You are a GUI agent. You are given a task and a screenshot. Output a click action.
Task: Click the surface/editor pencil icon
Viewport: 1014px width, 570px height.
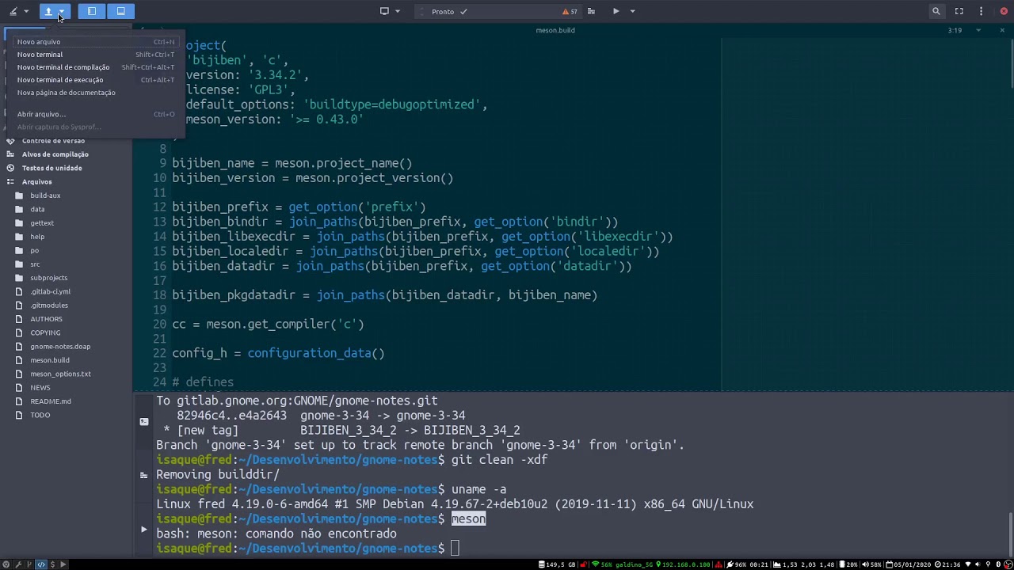tap(13, 11)
